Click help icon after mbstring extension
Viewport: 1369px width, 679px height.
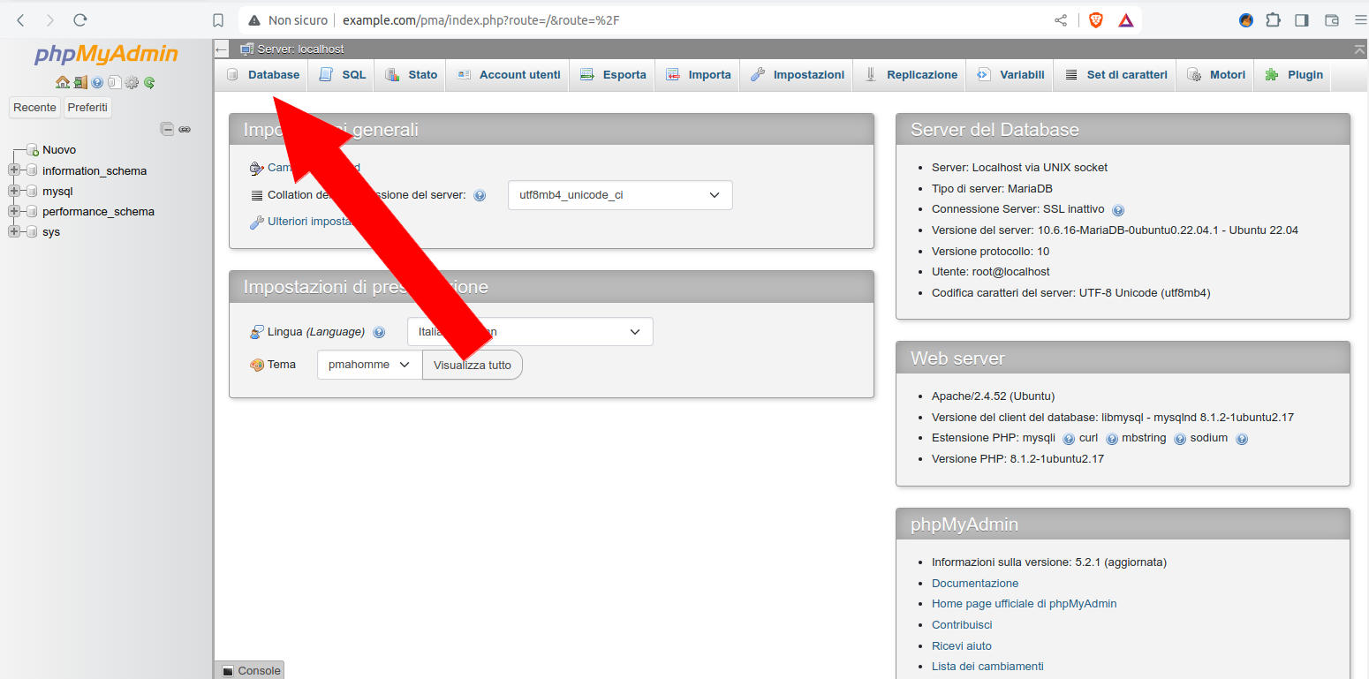[x=1180, y=439]
